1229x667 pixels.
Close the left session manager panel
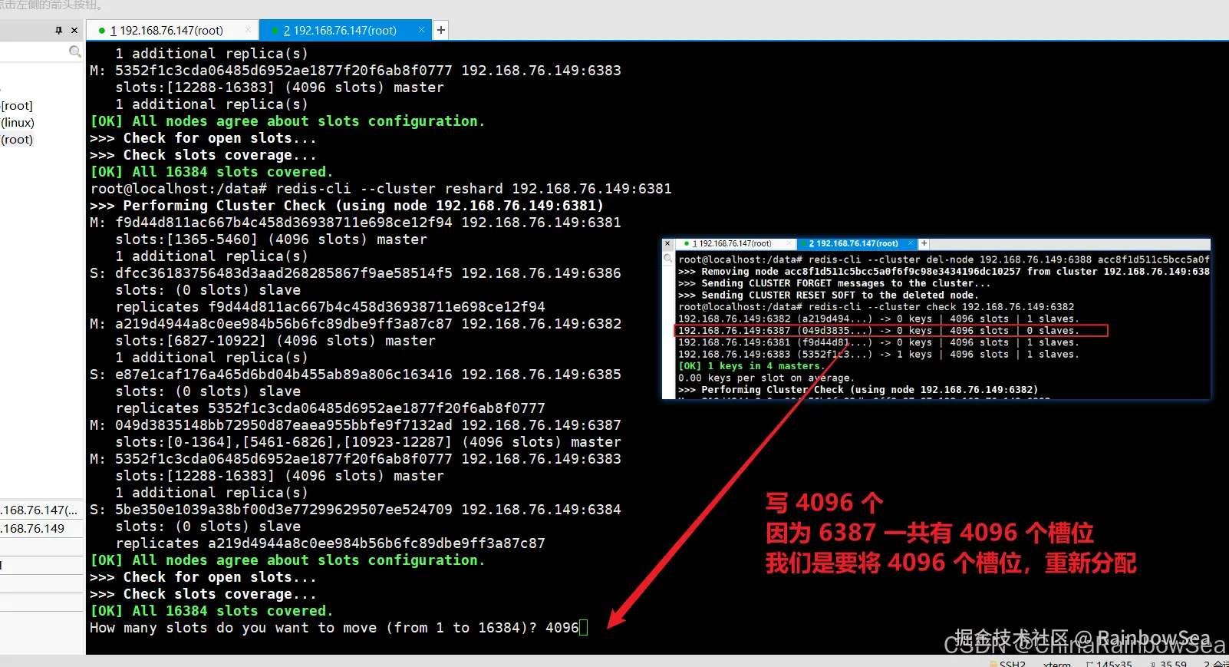pos(74,31)
